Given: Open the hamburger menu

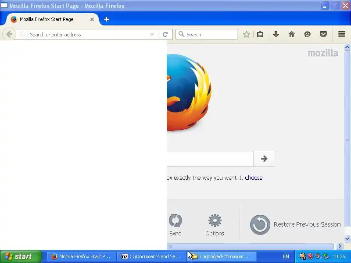Looking at the screenshot, I should coord(342,34).
